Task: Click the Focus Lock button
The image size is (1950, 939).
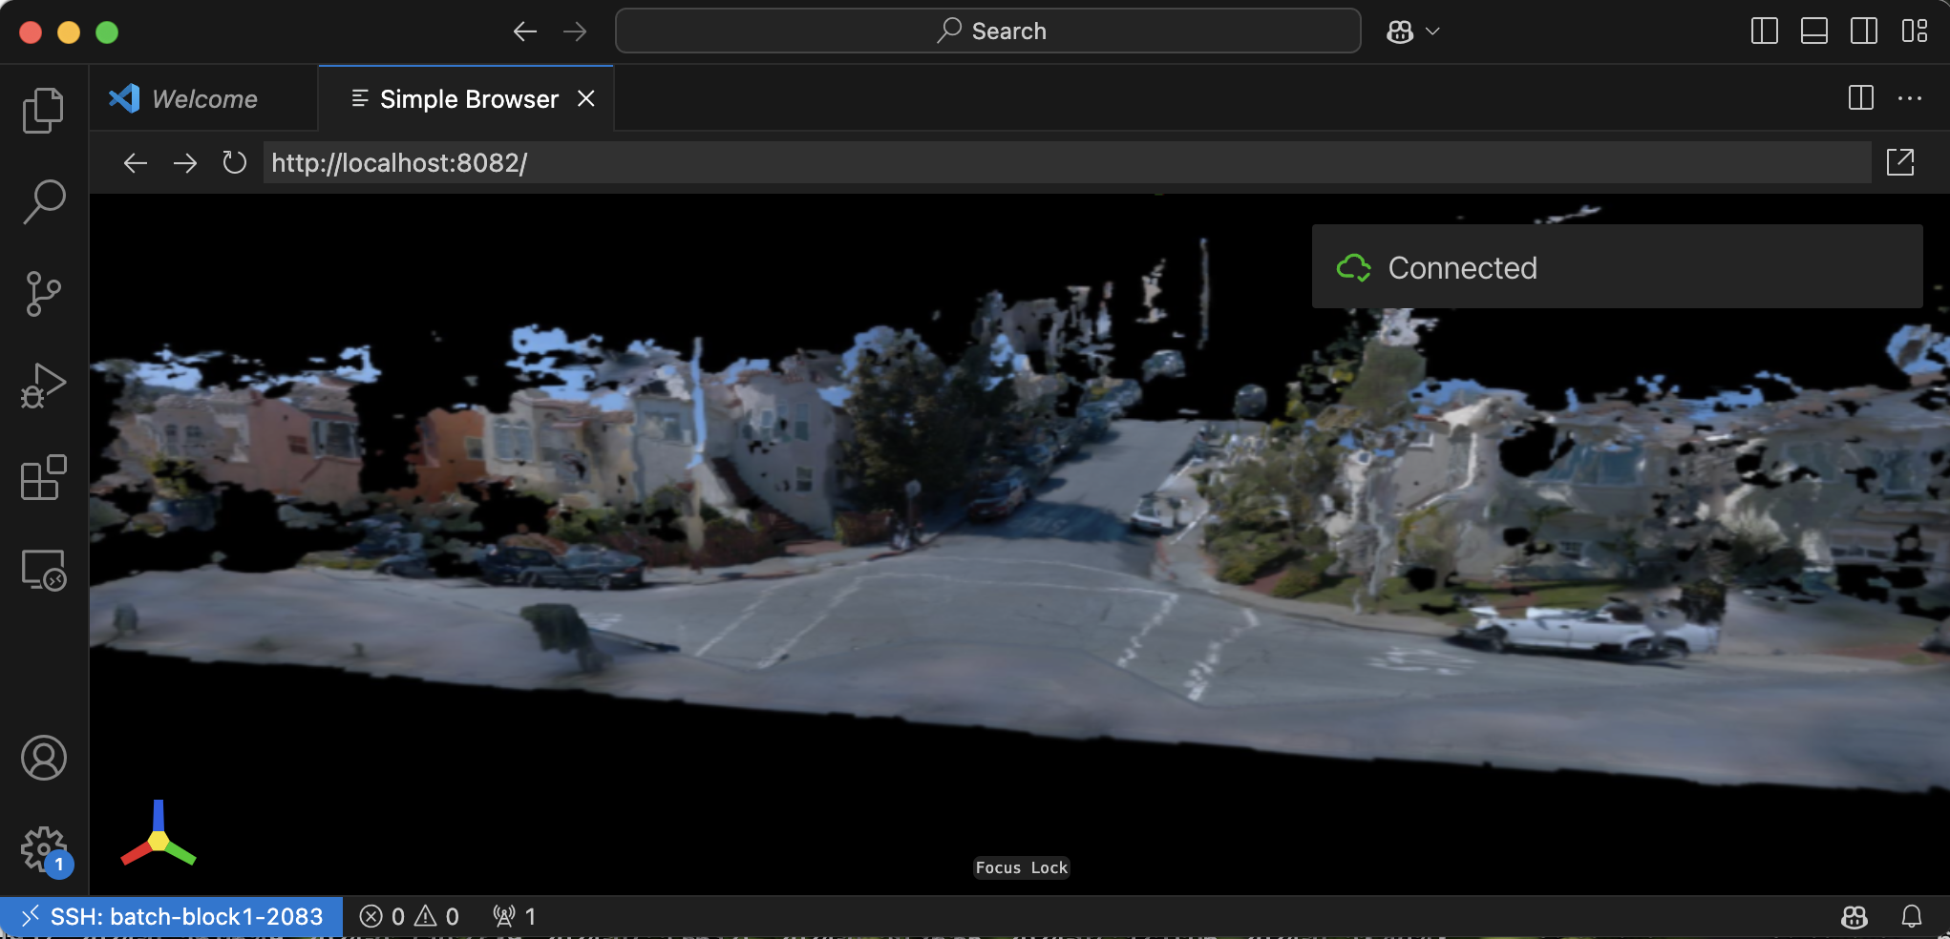Action: tap(1021, 867)
